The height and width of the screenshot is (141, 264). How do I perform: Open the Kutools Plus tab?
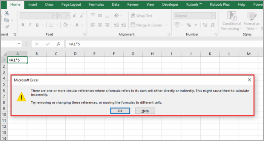click(x=220, y=5)
